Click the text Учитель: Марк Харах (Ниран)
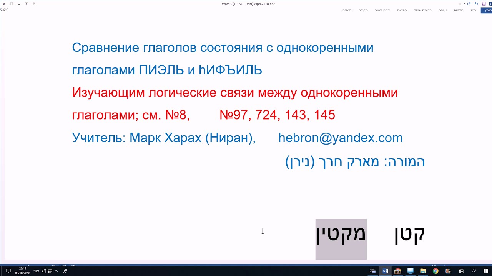 coord(164,138)
